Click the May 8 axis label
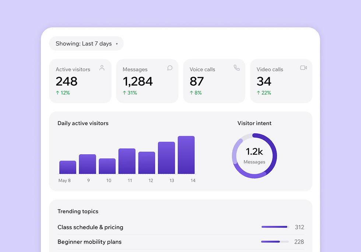The height and width of the screenshot is (252, 361). 64,180
